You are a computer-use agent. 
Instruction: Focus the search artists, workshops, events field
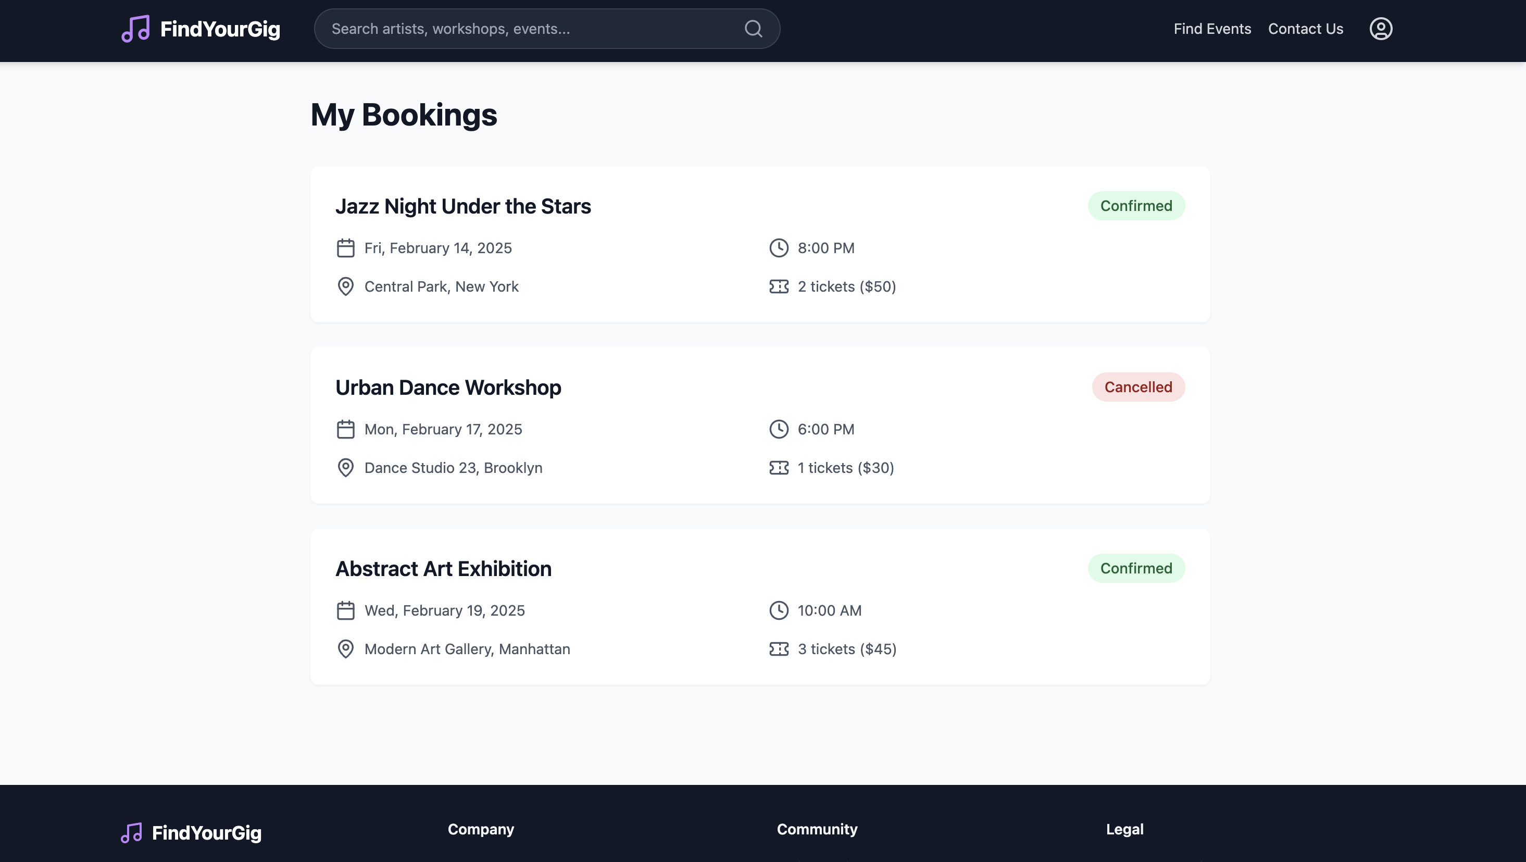point(533,29)
